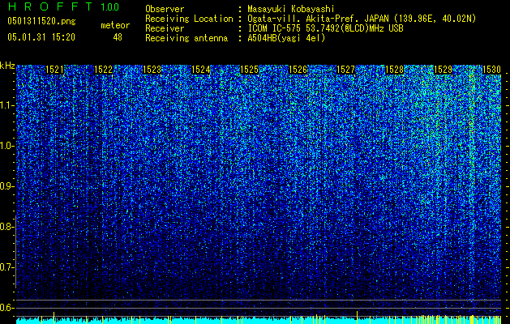Click the 0.9 kHz axis label

coord(6,186)
